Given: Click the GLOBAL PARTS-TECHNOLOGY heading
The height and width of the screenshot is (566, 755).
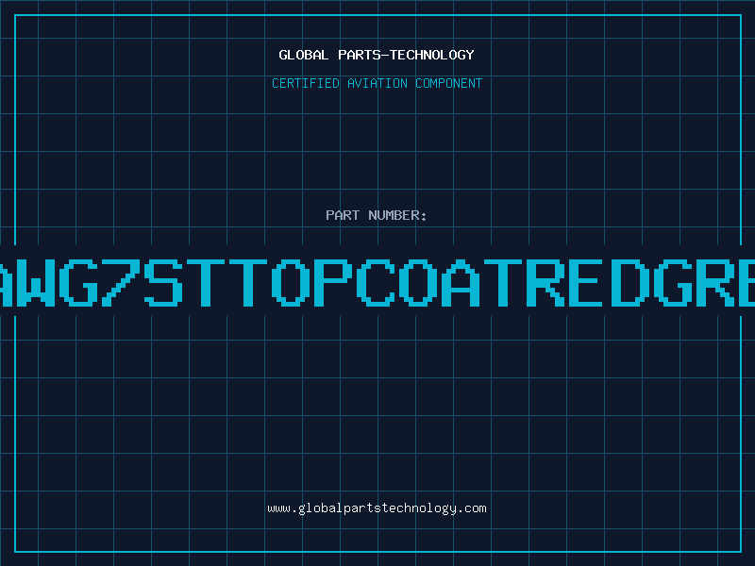Looking at the screenshot, I should [x=377, y=55].
